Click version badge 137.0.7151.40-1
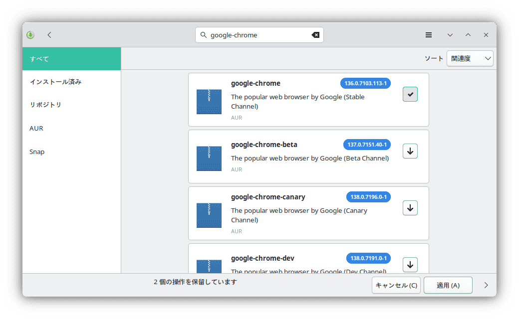The height and width of the screenshot is (319, 519). 367,145
